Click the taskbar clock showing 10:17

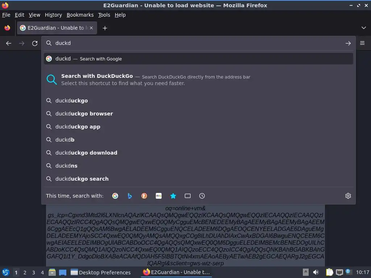pyautogui.click(x=362, y=272)
